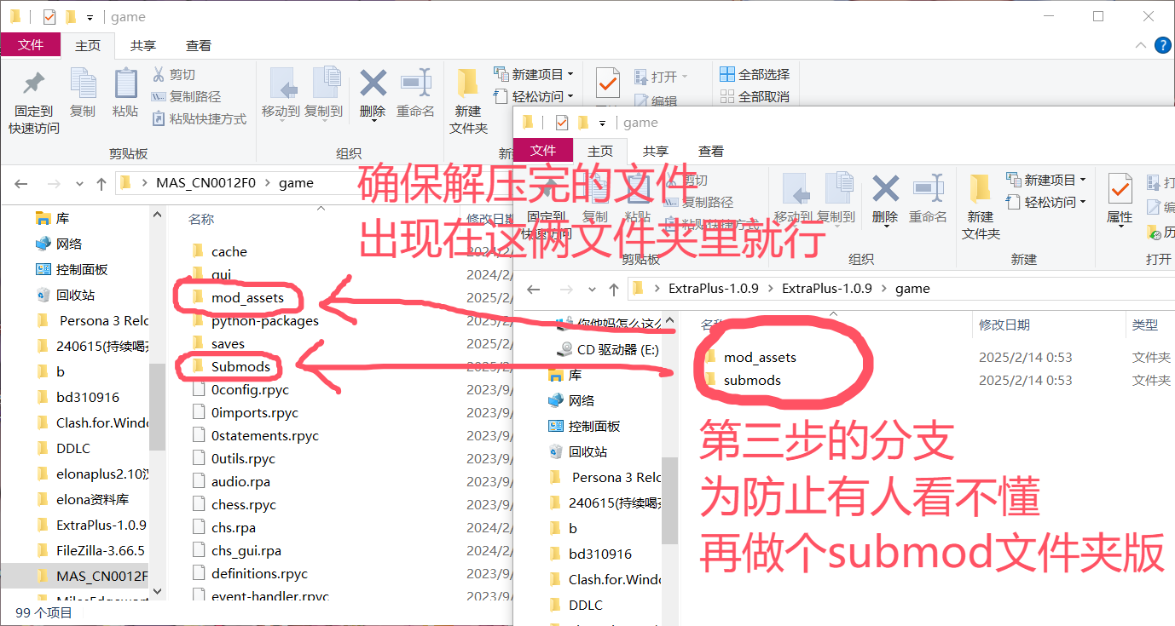Viewport: 1175px width, 626px height.
Task: Select 剪切 cut in back window ribbon
Action: click(174, 75)
